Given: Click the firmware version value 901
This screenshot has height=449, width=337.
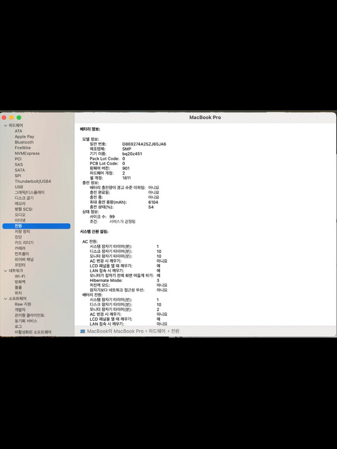Looking at the screenshot, I should tap(126, 168).
